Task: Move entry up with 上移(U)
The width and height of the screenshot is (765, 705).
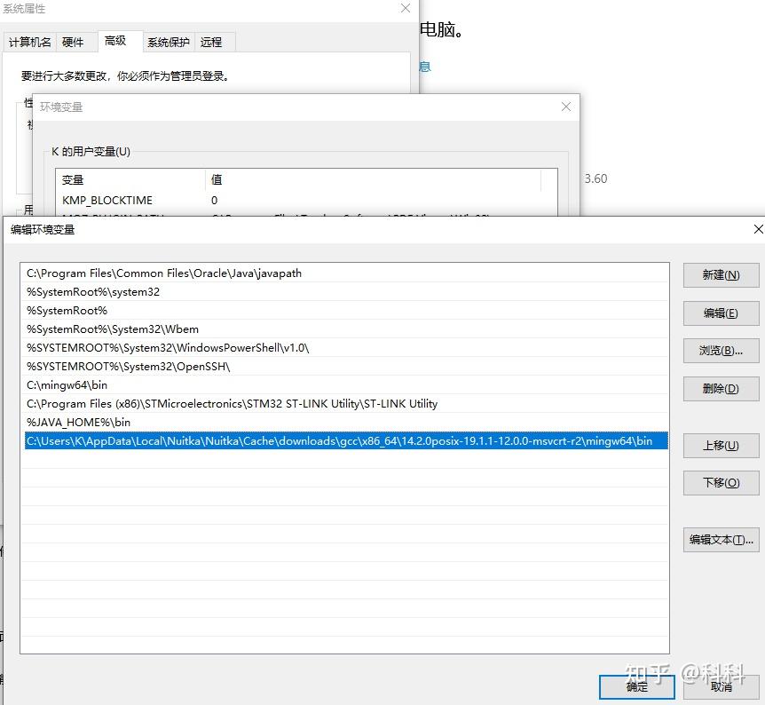Action: (x=720, y=446)
